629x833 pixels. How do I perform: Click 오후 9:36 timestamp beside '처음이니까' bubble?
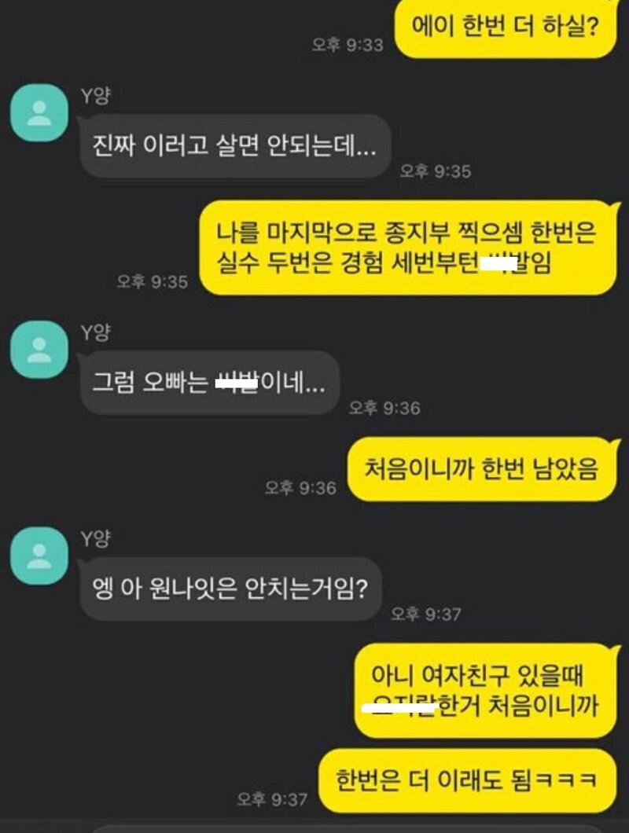click(300, 487)
